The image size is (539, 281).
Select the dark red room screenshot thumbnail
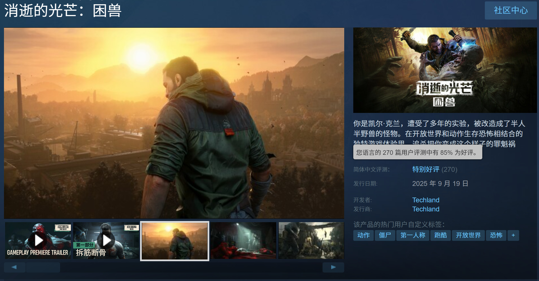243,241
